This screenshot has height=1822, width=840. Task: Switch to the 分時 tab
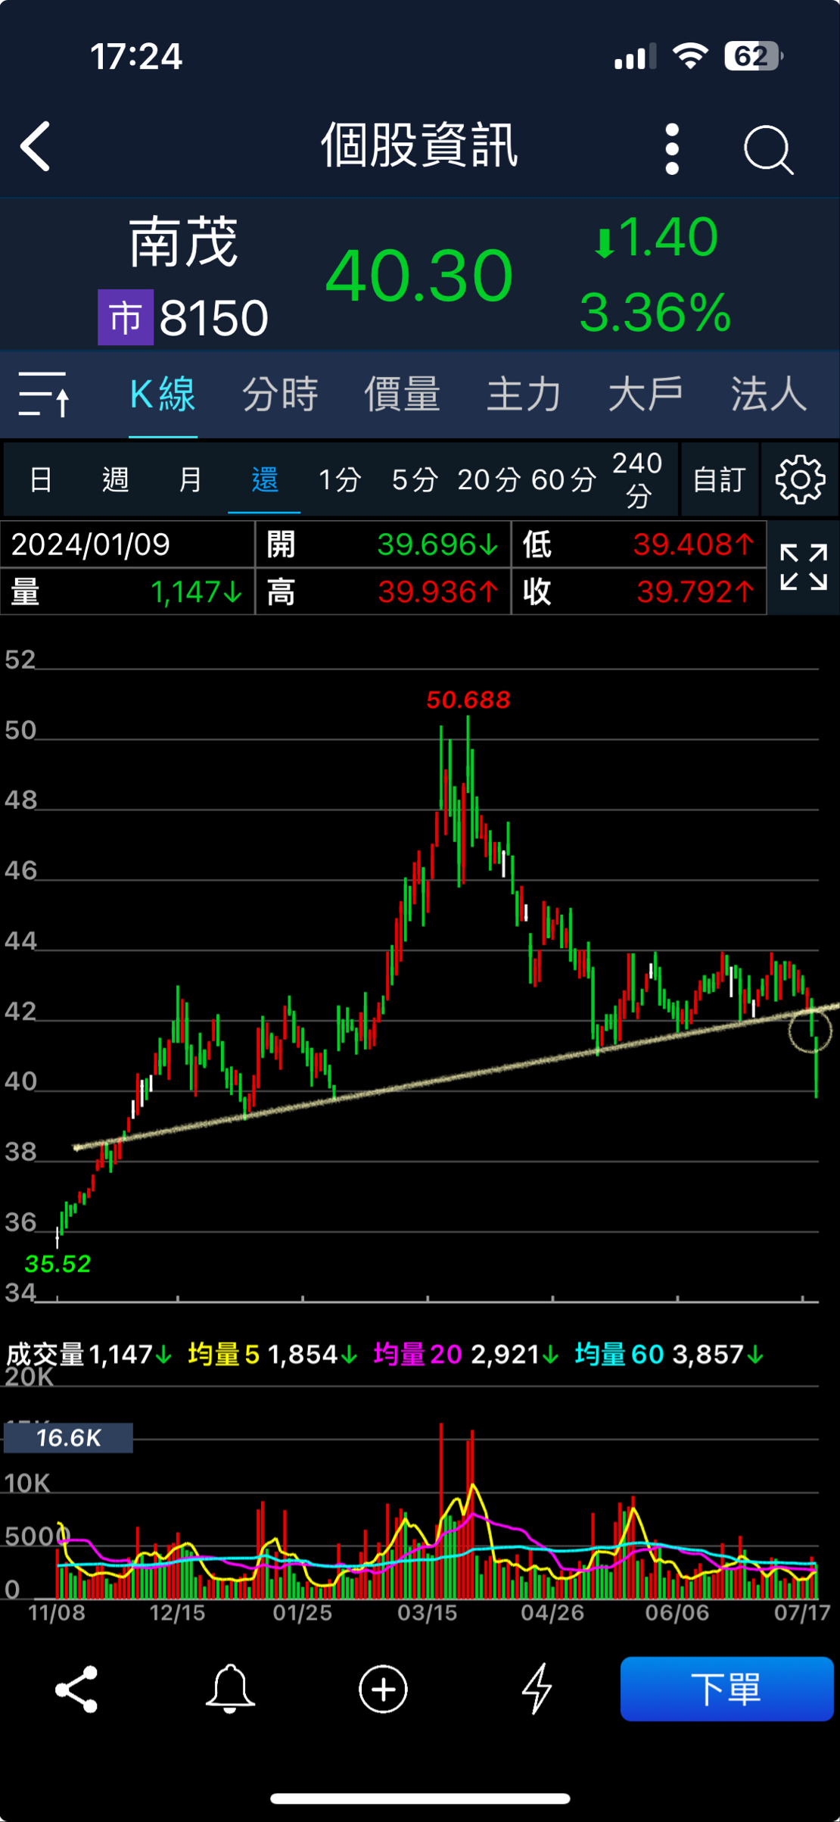[280, 395]
